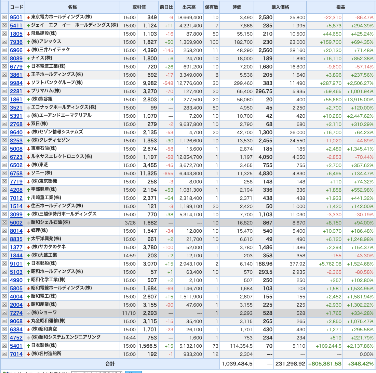Delete row 1861 with its X icon
This screenshot has height=373, width=376.
point(4,99)
